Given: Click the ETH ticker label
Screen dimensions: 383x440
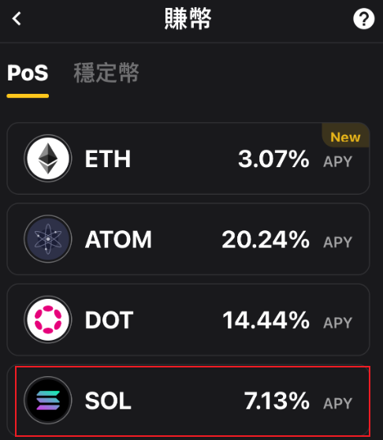Looking at the screenshot, I should pyautogui.click(x=108, y=158).
